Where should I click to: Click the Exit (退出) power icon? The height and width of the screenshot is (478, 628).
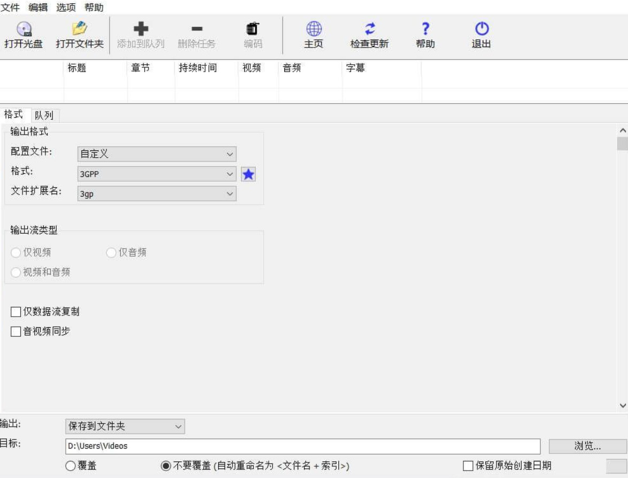tap(482, 29)
